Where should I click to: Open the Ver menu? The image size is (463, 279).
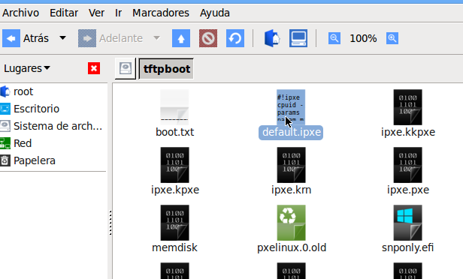(96, 13)
